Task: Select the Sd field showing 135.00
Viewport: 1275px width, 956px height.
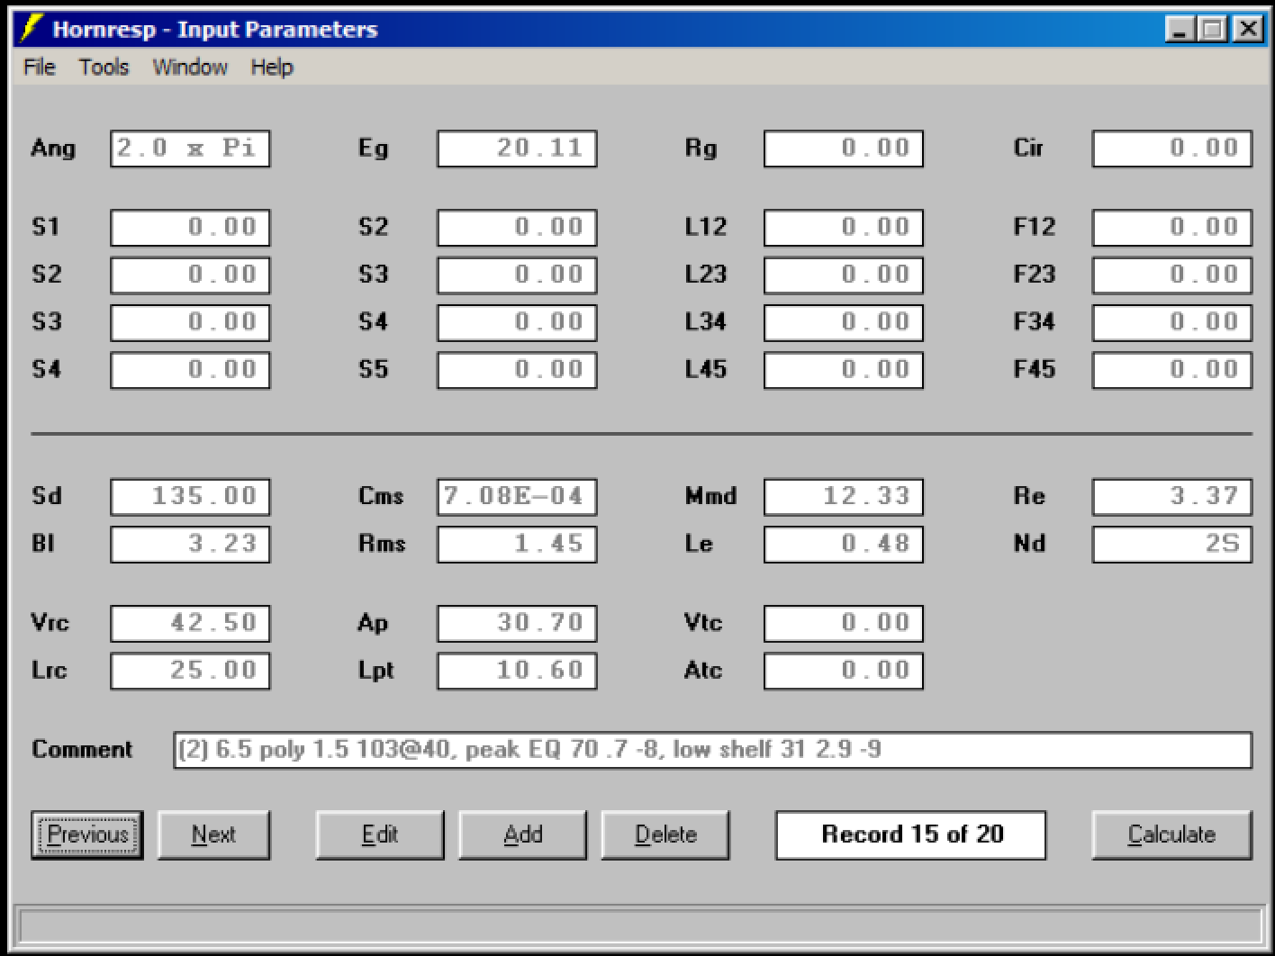Action: click(x=190, y=497)
